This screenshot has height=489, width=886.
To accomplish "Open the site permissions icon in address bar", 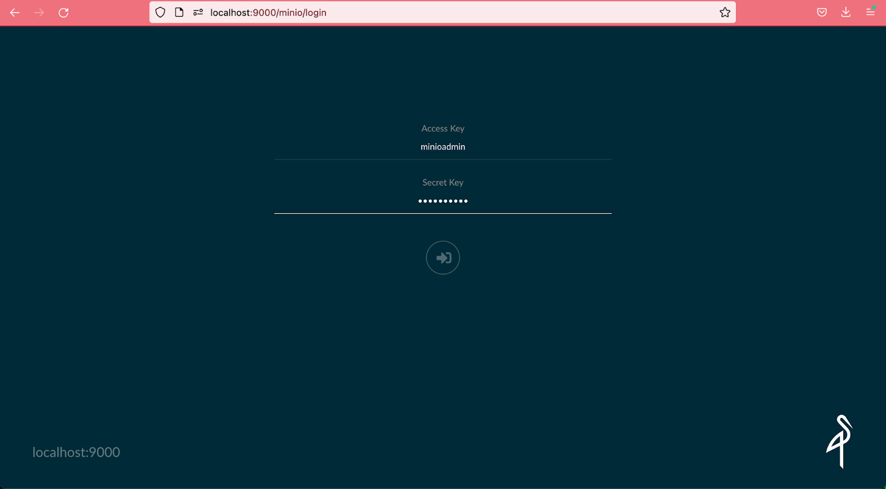I will (198, 12).
